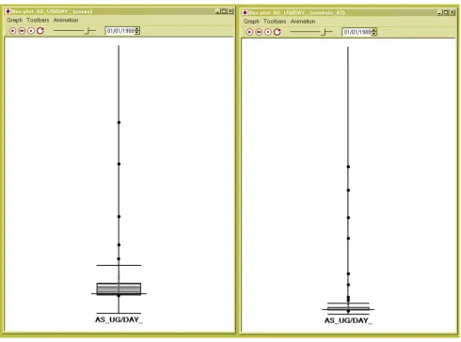Click the animation speed slider in controls window

tap(311, 32)
